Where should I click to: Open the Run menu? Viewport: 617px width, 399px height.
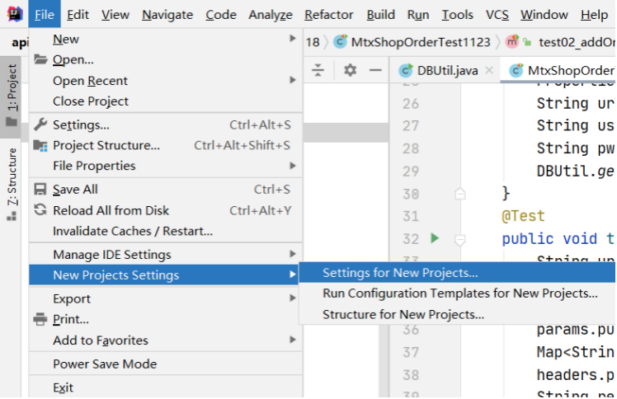tap(418, 14)
